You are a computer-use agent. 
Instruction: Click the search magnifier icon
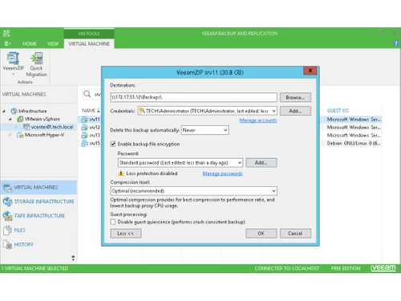(x=87, y=94)
